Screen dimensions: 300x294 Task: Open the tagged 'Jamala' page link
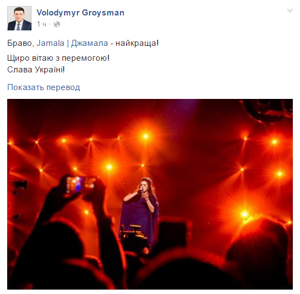pyautogui.click(x=50, y=43)
